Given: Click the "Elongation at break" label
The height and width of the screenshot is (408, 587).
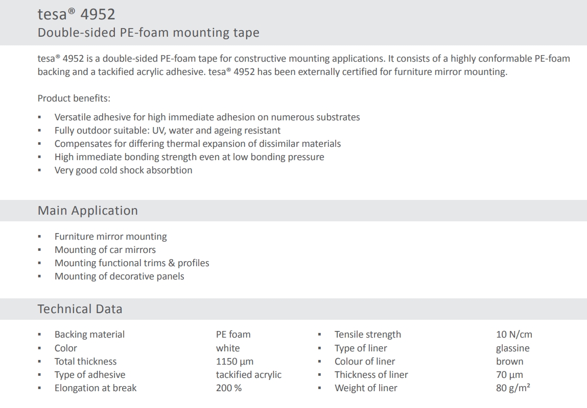Looking at the screenshot, I should [96, 388].
